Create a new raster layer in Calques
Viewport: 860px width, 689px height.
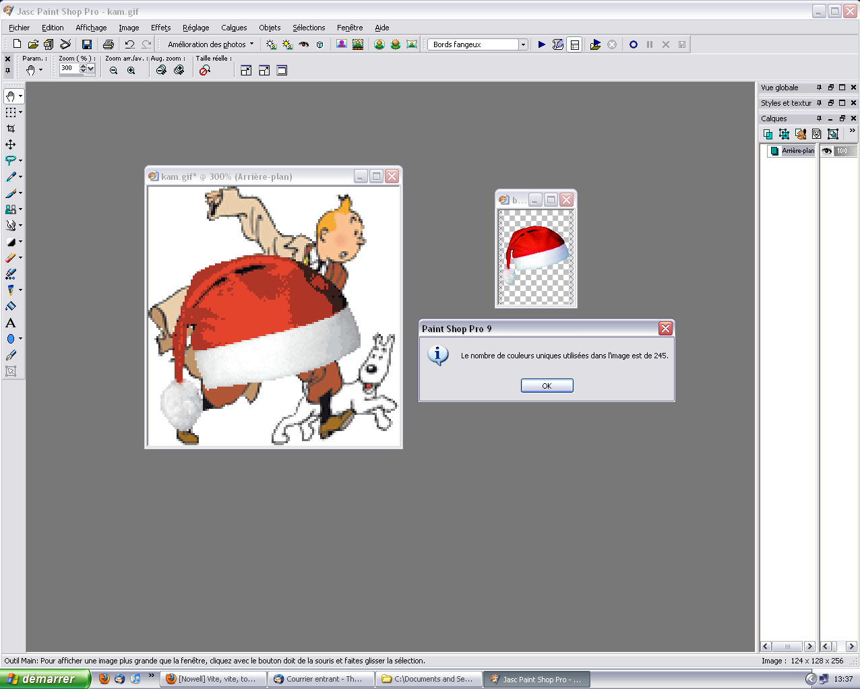[768, 134]
